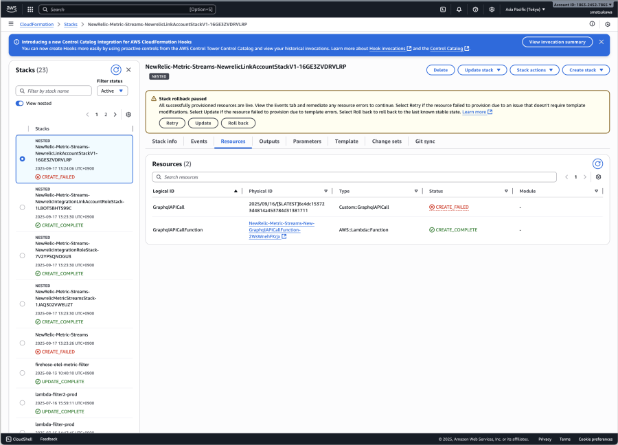Go to next page of resources

click(x=585, y=177)
